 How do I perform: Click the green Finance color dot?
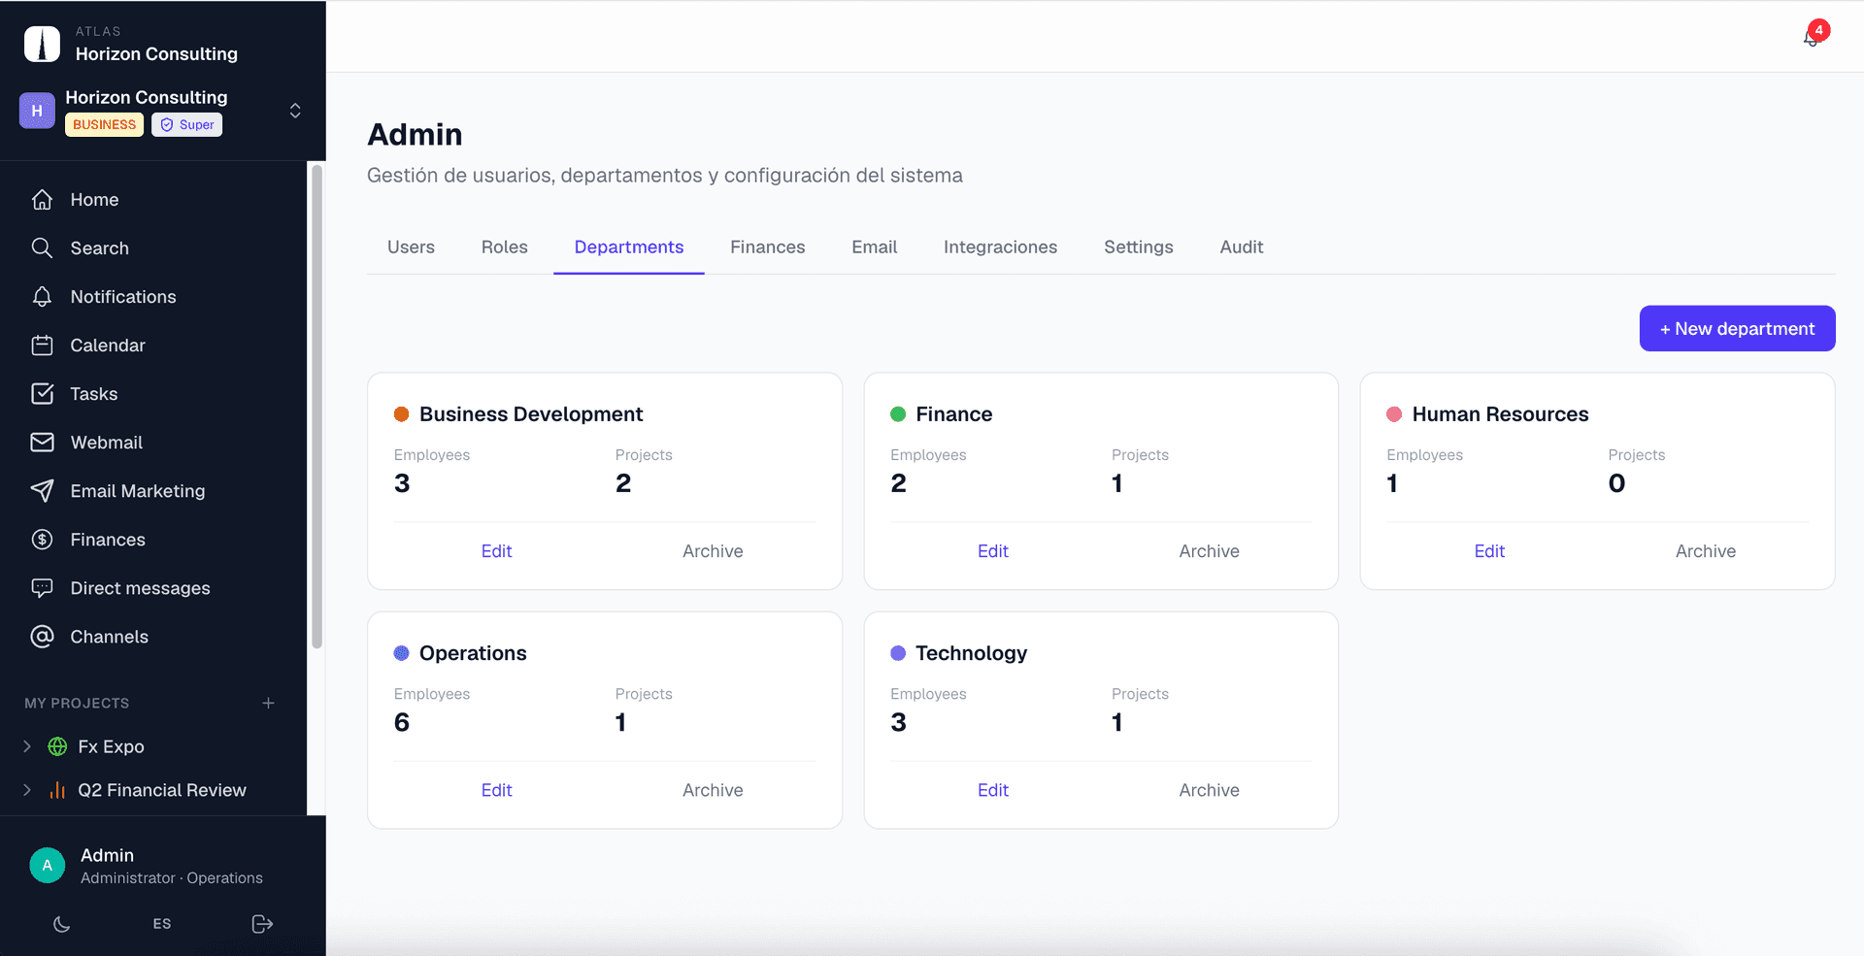[898, 414]
